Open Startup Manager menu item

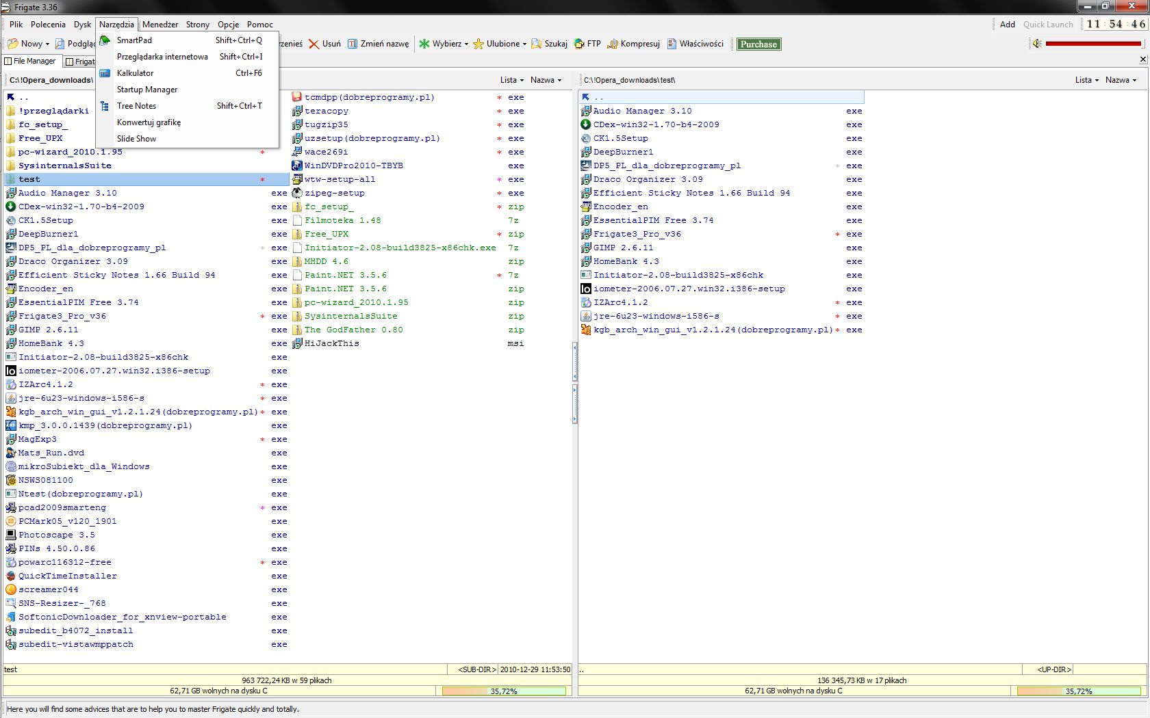pyautogui.click(x=188, y=90)
